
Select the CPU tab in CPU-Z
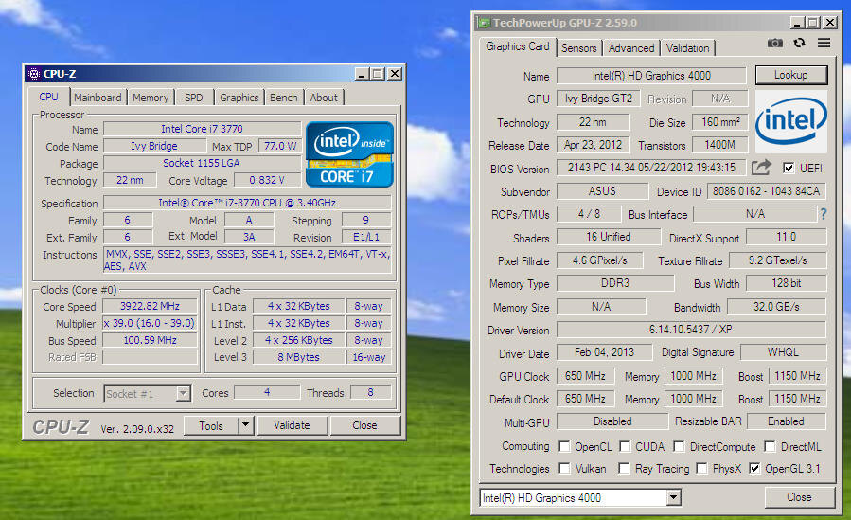click(x=48, y=97)
